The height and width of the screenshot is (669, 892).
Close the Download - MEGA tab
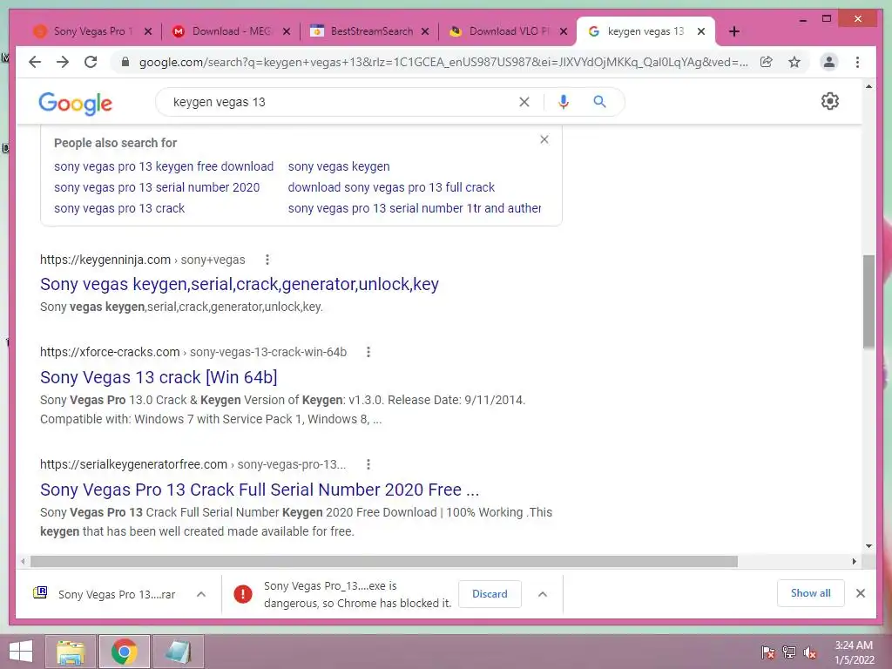tap(287, 31)
